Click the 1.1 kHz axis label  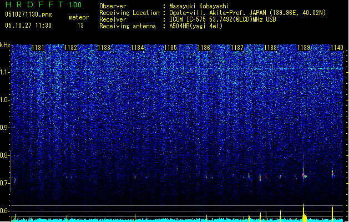(x=4, y=72)
